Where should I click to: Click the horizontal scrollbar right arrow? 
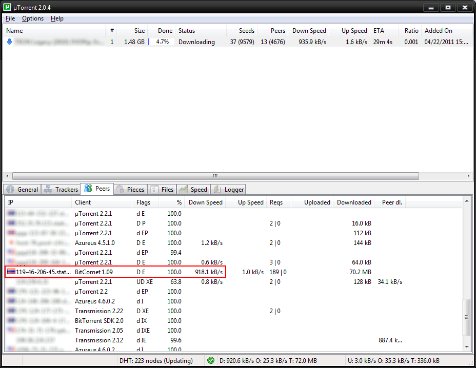point(468,176)
